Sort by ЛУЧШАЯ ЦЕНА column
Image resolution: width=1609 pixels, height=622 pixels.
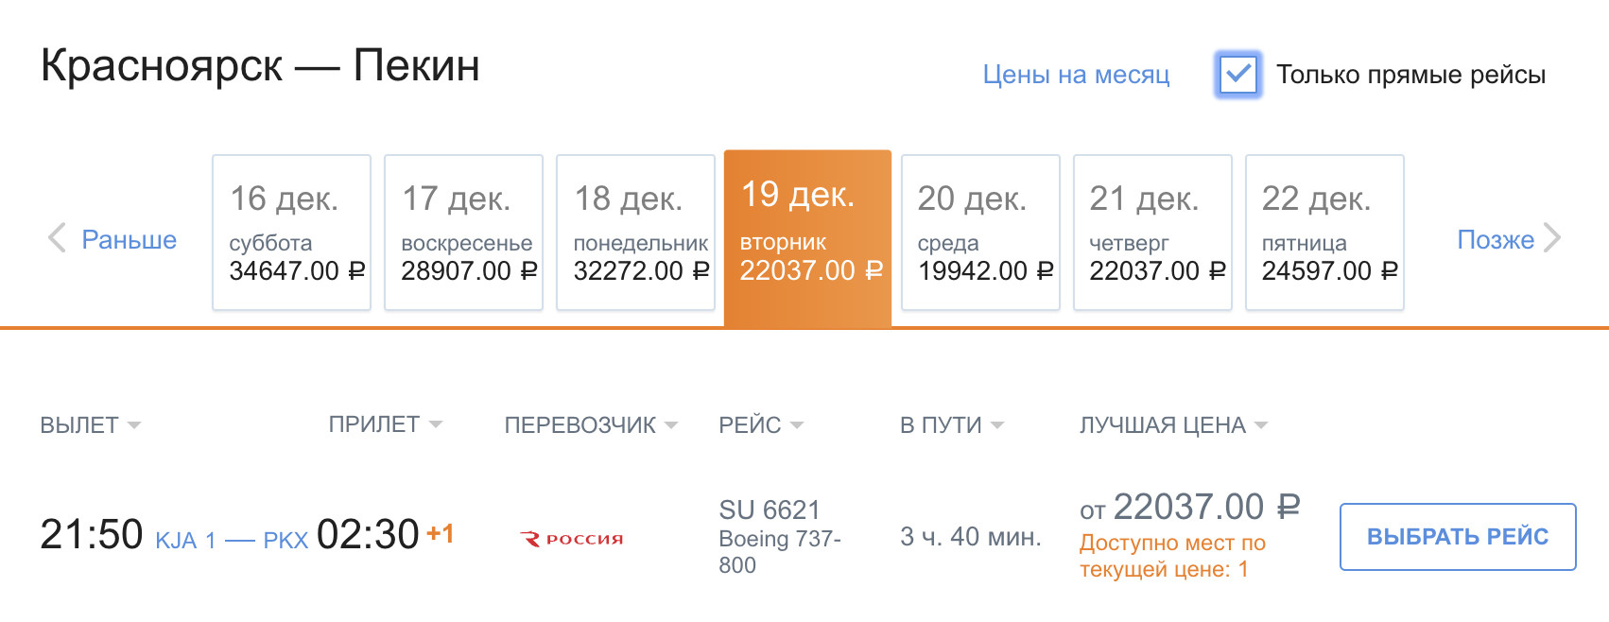pyautogui.click(x=1173, y=425)
